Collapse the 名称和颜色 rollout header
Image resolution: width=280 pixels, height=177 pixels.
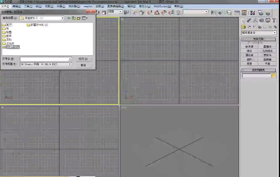[x=258, y=70]
